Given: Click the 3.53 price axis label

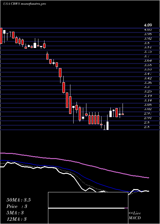Looking at the screenshot, I should tap(148, 69).
